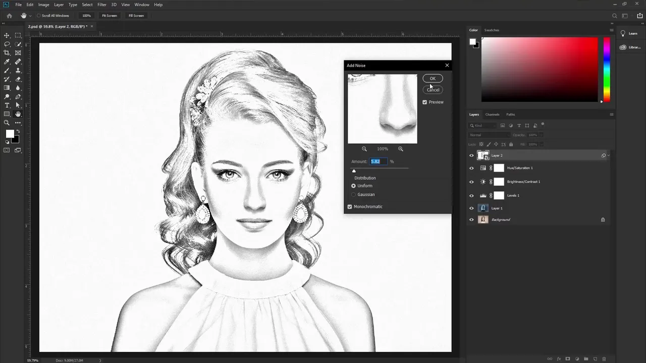Select the Frame tool
This screenshot has height=363, width=646.
point(18,52)
